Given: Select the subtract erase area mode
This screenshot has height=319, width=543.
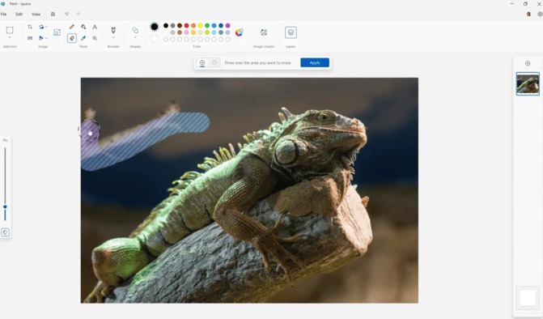Looking at the screenshot, I should pyautogui.click(x=214, y=62).
